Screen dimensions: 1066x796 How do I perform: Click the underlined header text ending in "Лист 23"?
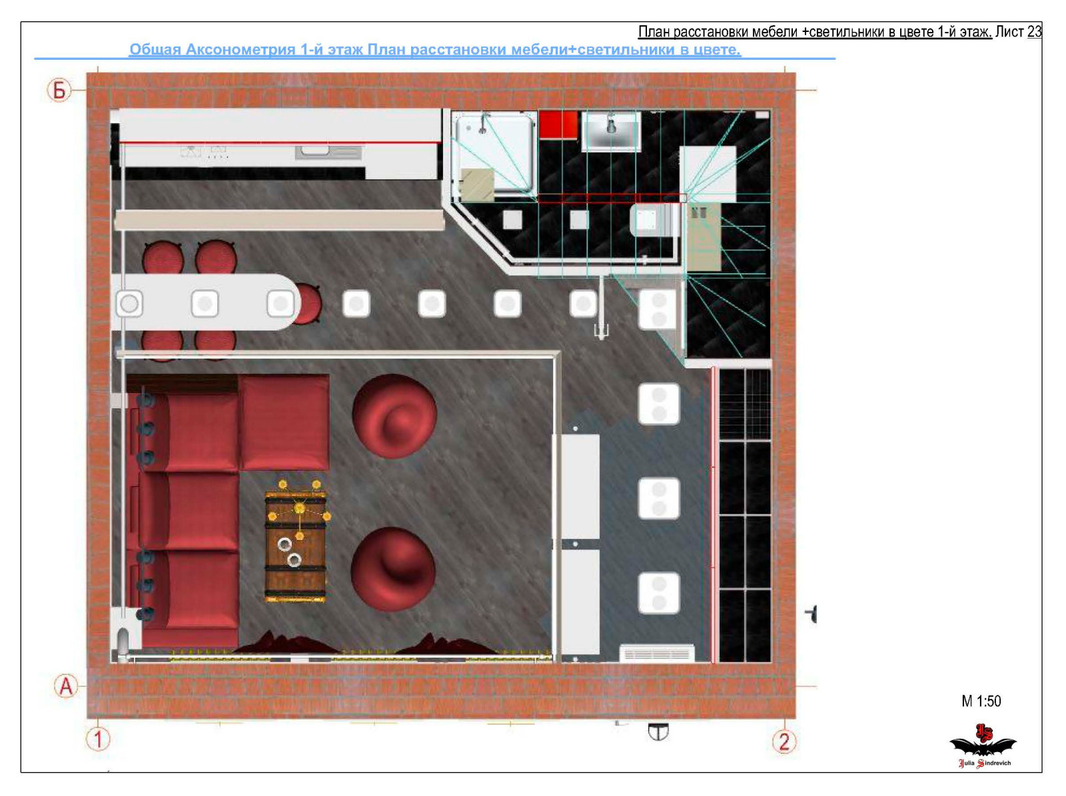point(839,32)
